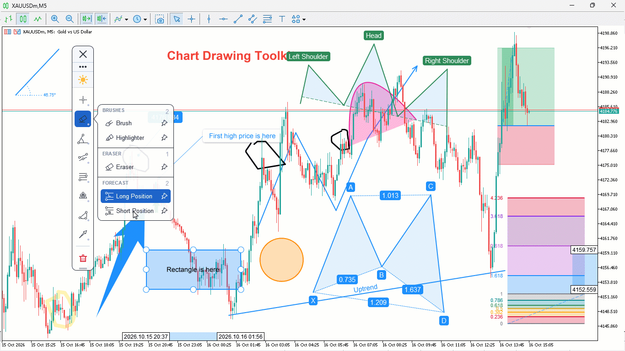Select angle measurement tool in toolkit

pyautogui.click(x=83, y=138)
